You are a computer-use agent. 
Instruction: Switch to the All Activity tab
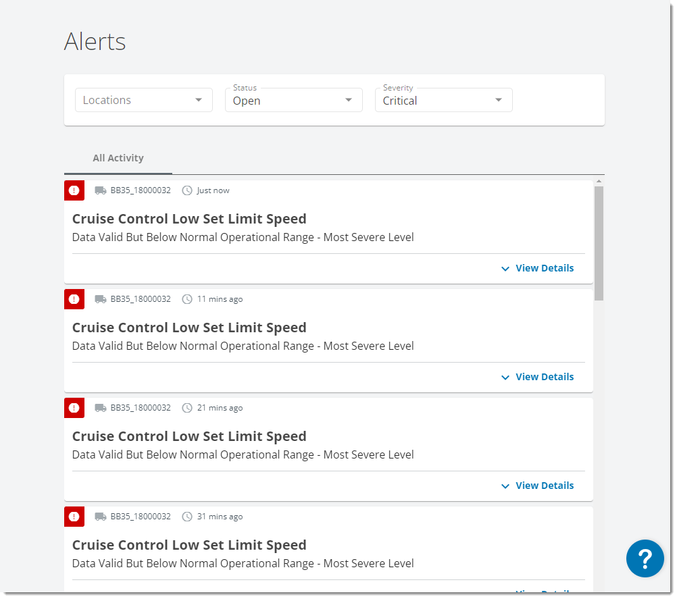118,158
